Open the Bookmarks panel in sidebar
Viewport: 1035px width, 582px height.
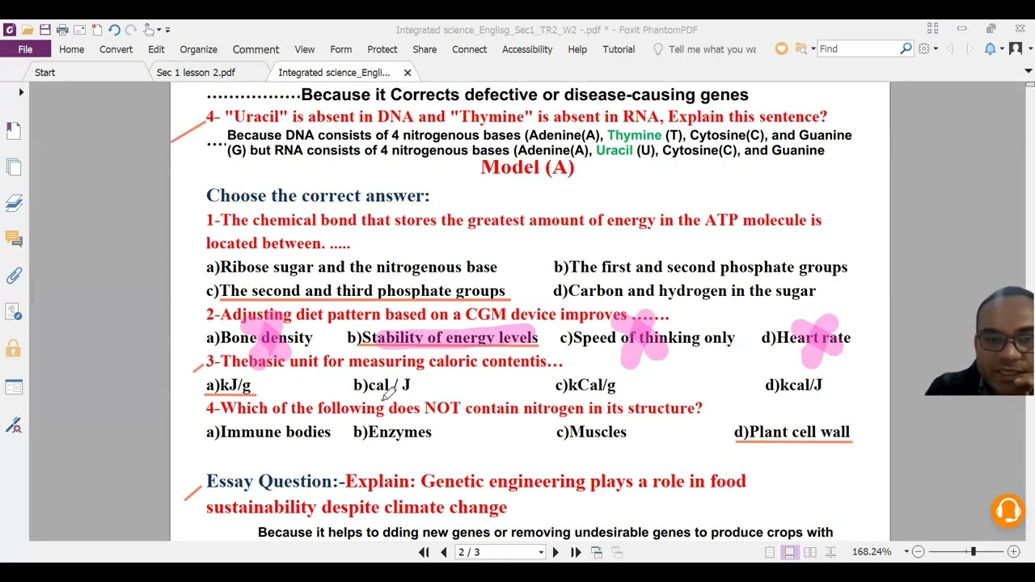tap(14, 130)
